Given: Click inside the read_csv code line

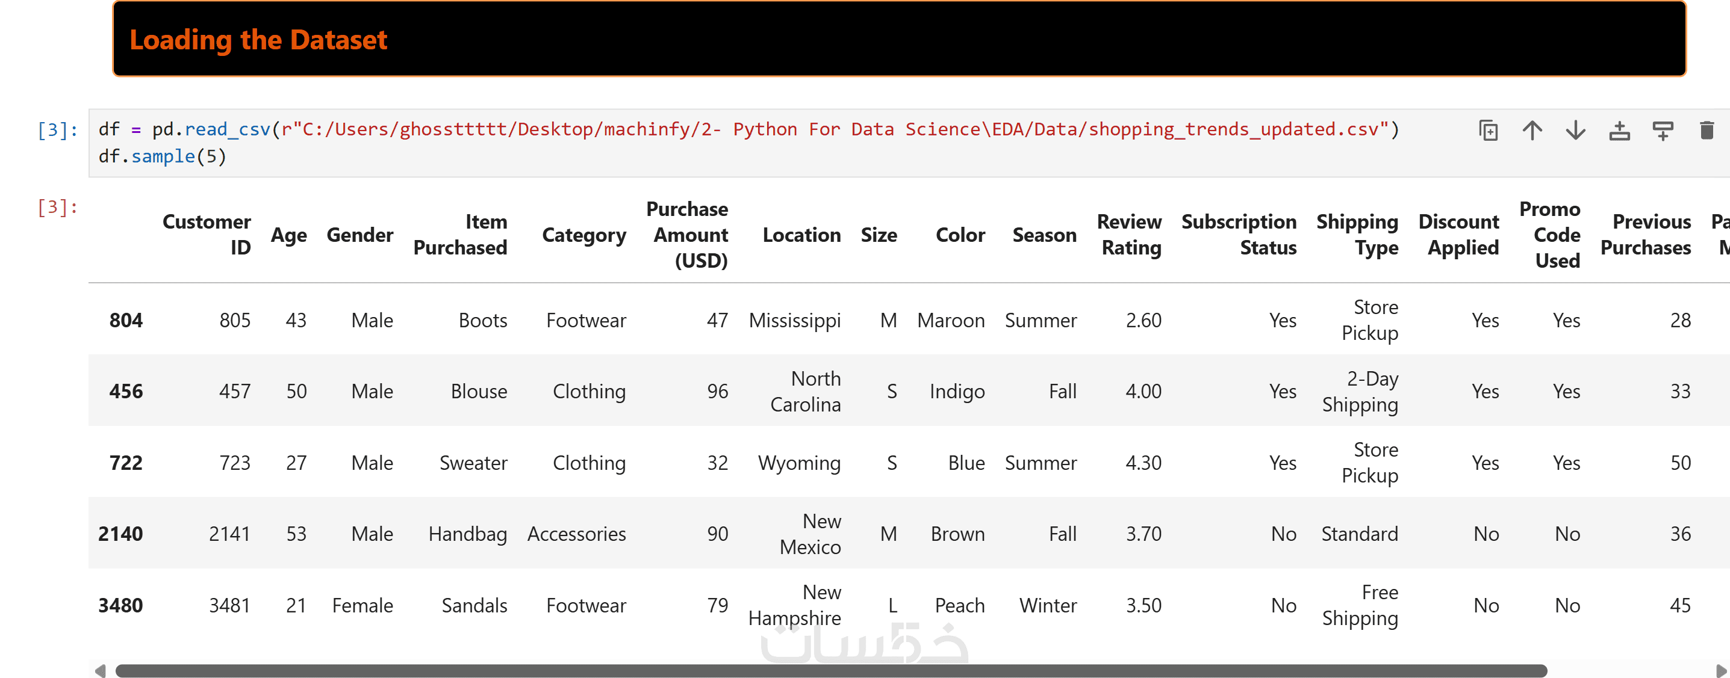Looking at the screenshot, I should coord(739,129).
